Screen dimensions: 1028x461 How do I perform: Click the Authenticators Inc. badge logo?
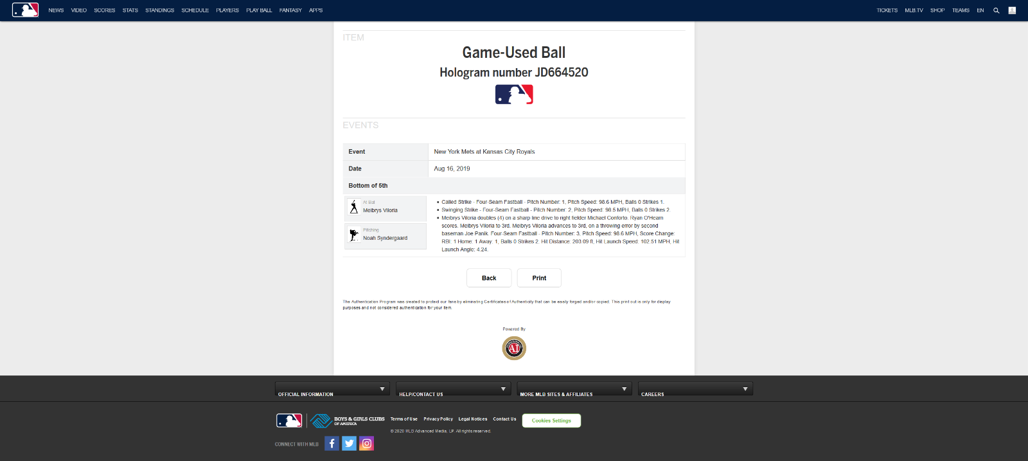[514, 348]
